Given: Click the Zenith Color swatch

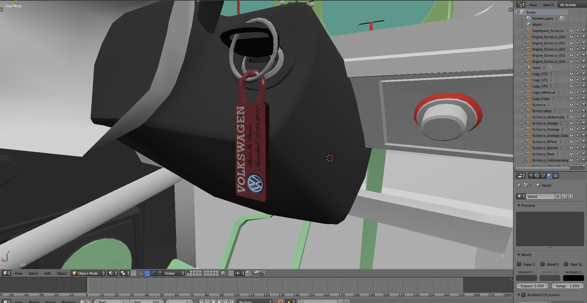Looking at the screenshot, I should point(550,278).
